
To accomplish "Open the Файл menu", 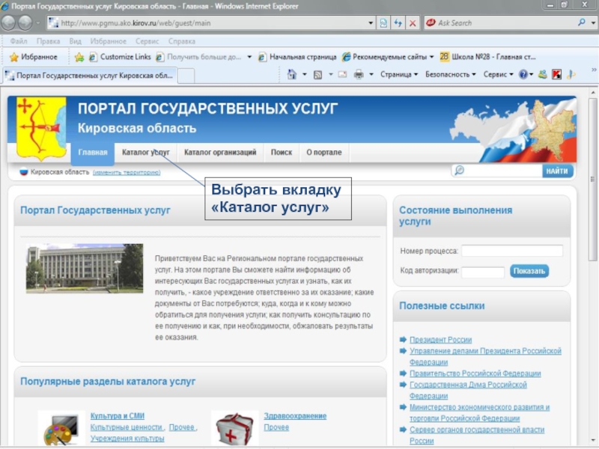I will pos(18,41).
